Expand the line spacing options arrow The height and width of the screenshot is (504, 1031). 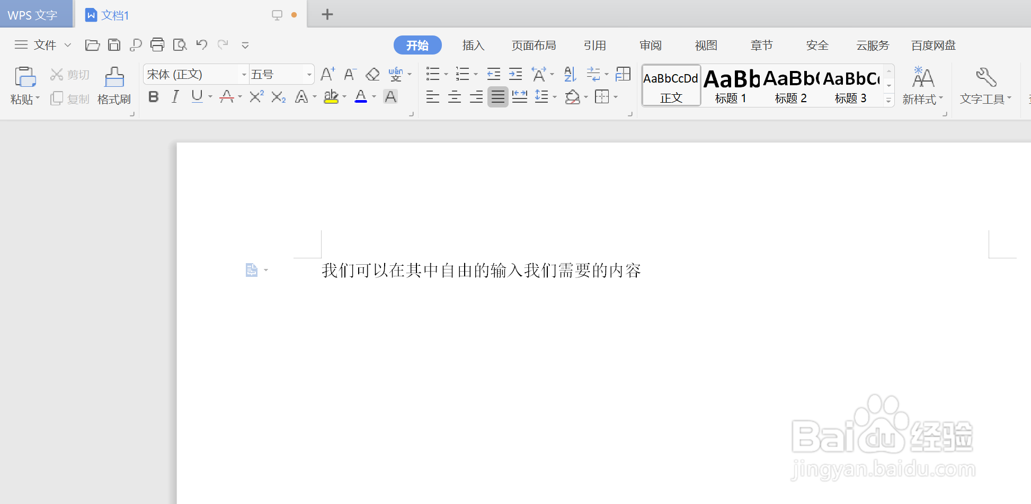pos(555,97)
